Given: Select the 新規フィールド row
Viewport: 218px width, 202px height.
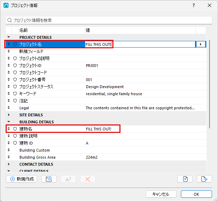Looking at the screenshot, I should coord(106,51).
